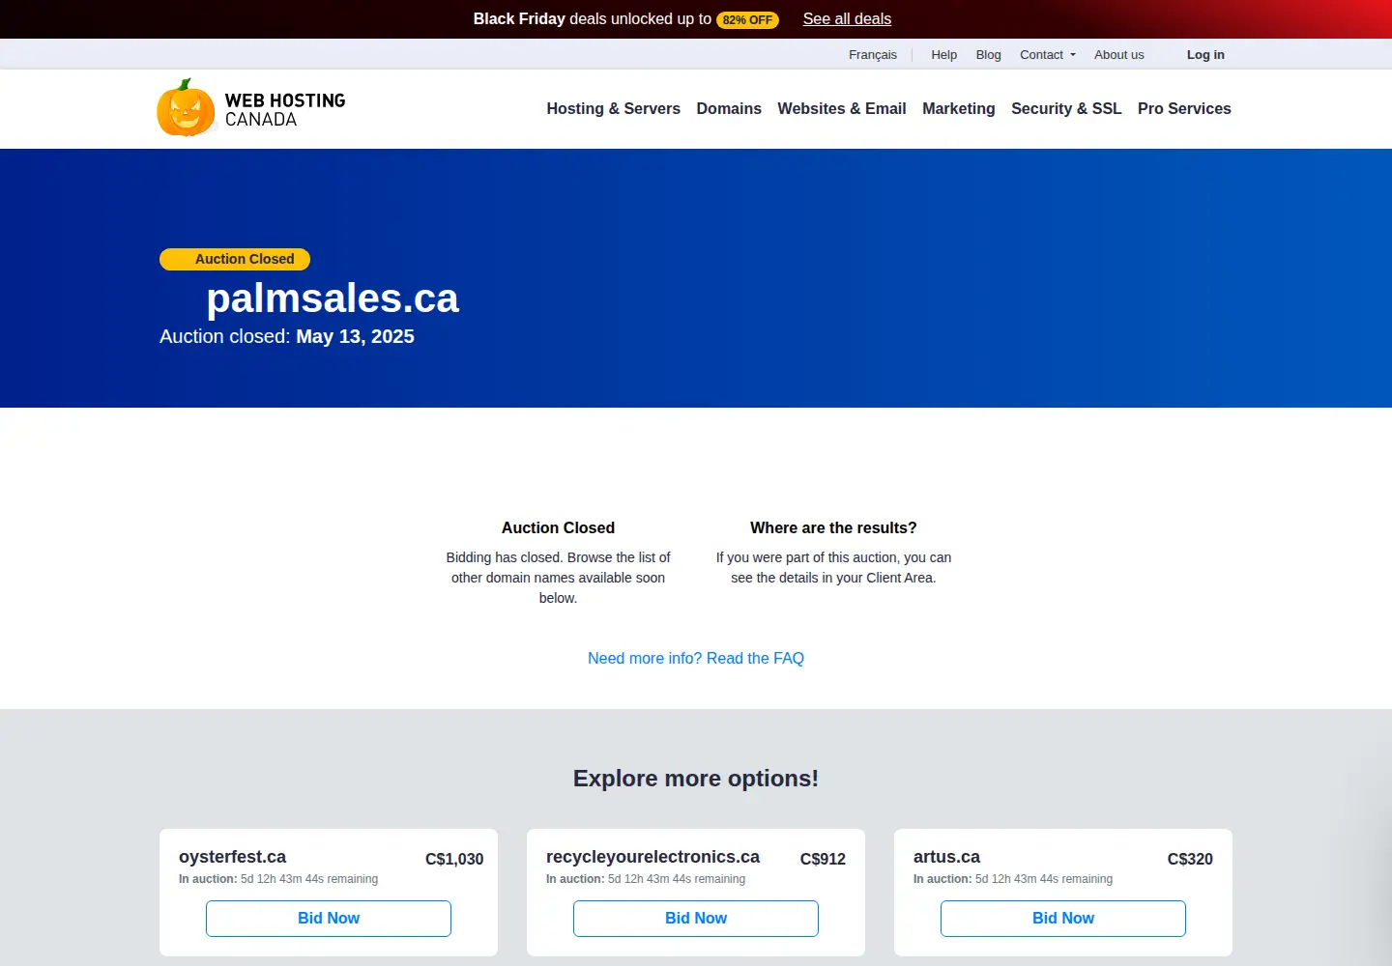
Task: Open the Marketing menu
Action: (x=959, y=109)
